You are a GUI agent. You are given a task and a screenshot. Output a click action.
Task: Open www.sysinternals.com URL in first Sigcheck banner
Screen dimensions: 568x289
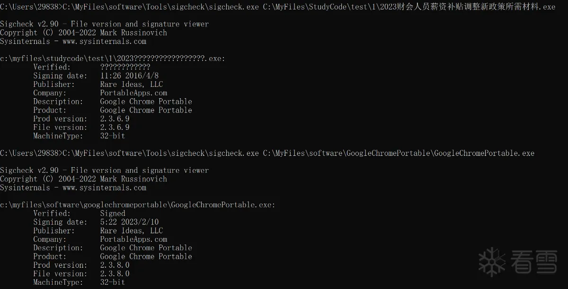pos(104,42)
